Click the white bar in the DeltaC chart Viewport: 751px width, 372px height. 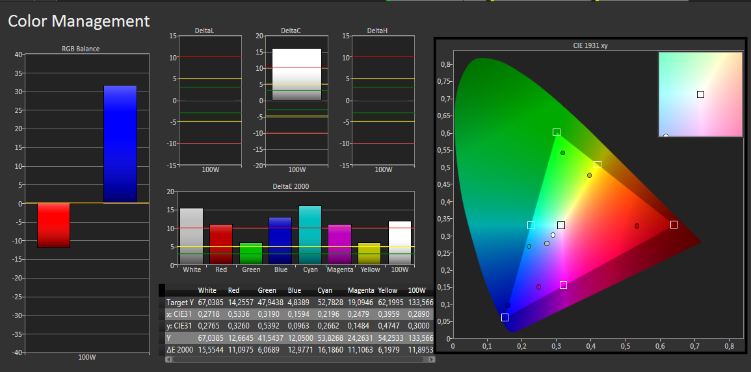[297, 74]
